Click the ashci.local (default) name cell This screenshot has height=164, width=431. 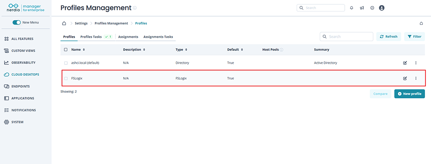[x=85, y=63]
